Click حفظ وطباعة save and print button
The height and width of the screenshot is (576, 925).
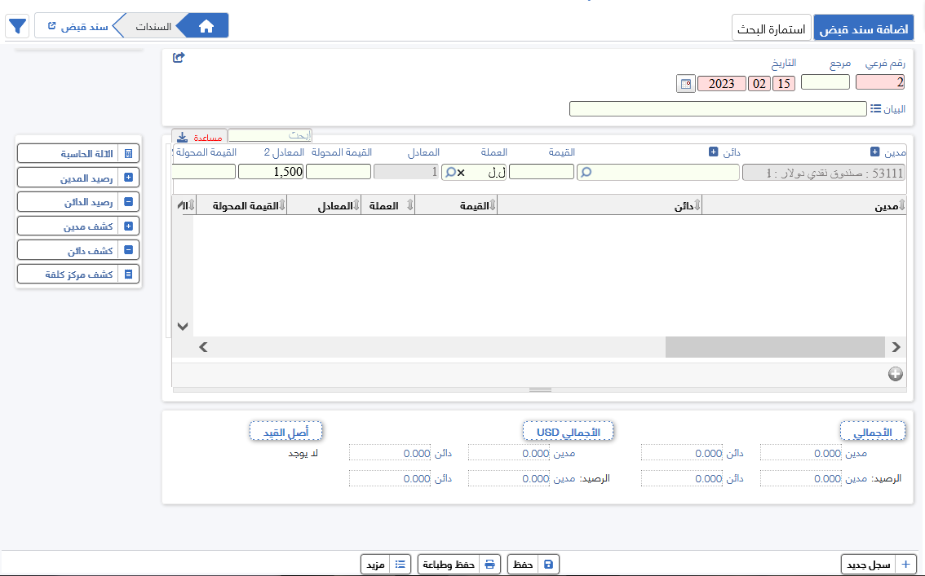458,564
